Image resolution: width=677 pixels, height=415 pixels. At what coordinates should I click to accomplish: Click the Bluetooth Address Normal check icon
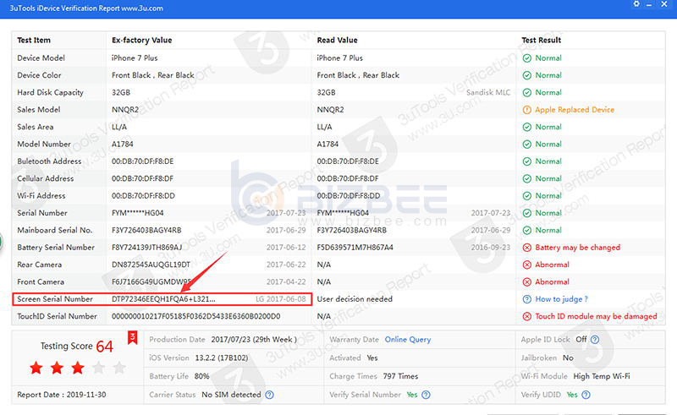[526, 161]
